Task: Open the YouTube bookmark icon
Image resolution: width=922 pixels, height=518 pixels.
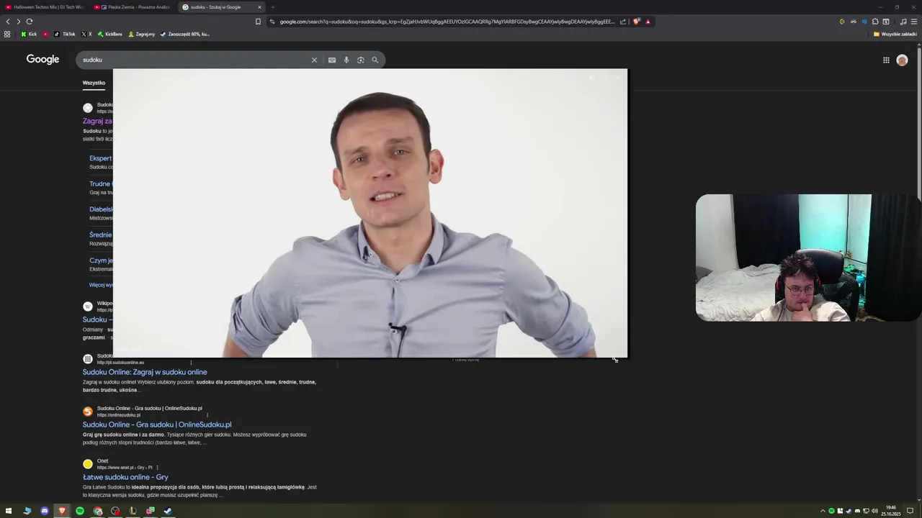Action: click(x=46, y=34)
